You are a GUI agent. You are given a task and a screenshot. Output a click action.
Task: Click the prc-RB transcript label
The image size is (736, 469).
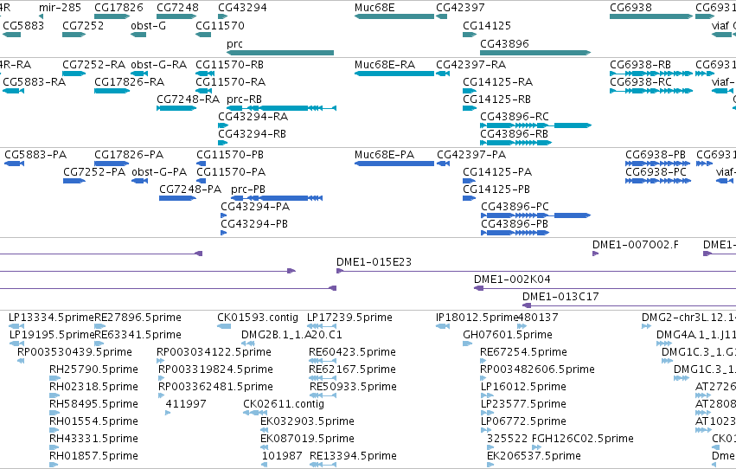244,100
